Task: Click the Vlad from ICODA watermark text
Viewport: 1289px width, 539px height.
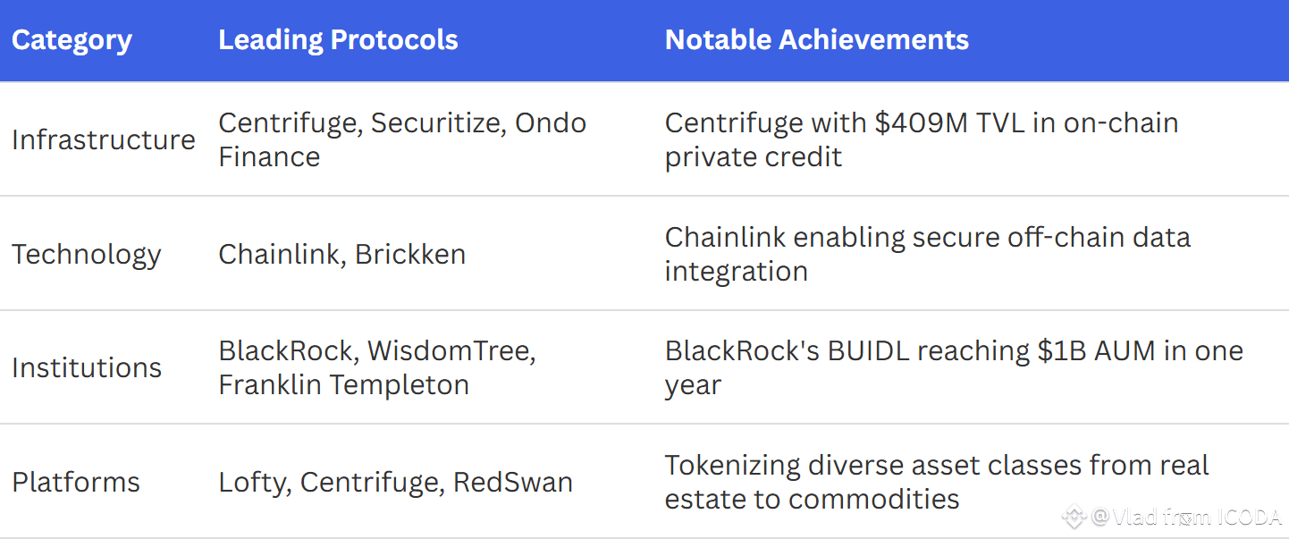Action: (1187, 516)
